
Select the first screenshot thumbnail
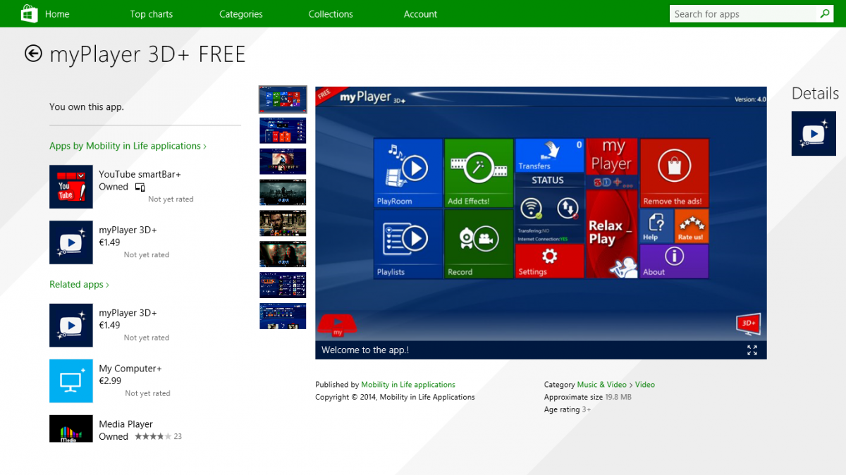tap(283, 99)
